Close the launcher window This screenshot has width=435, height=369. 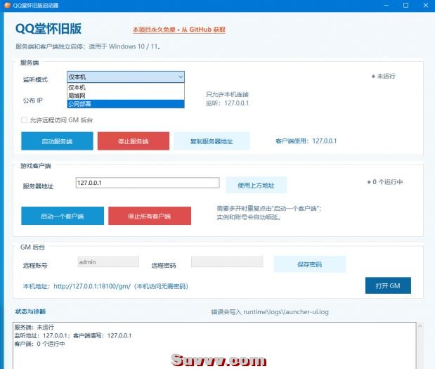(x=426, y=6)
